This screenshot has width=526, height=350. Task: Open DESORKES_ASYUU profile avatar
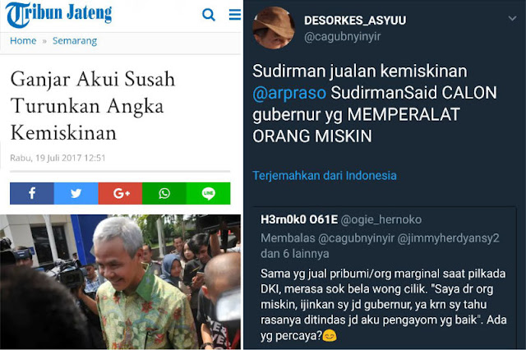274,28
